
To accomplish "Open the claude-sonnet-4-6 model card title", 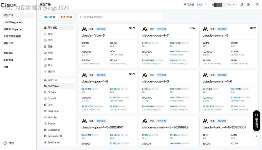I will pyautogui.click(x=217, y=81).
